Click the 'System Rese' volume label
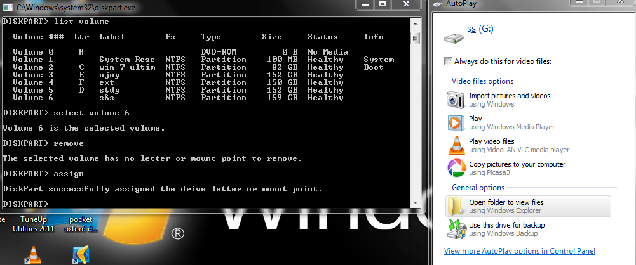Viewport: 636px width, 265px height. pyautogui.click(x=127, y=60)
